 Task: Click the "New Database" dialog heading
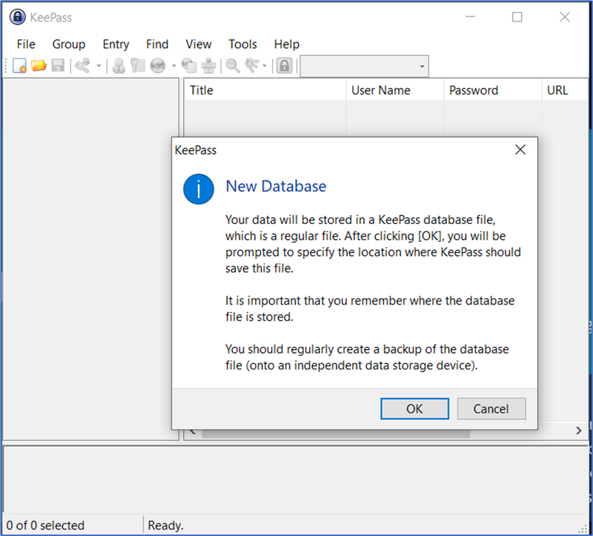point(276,186)
